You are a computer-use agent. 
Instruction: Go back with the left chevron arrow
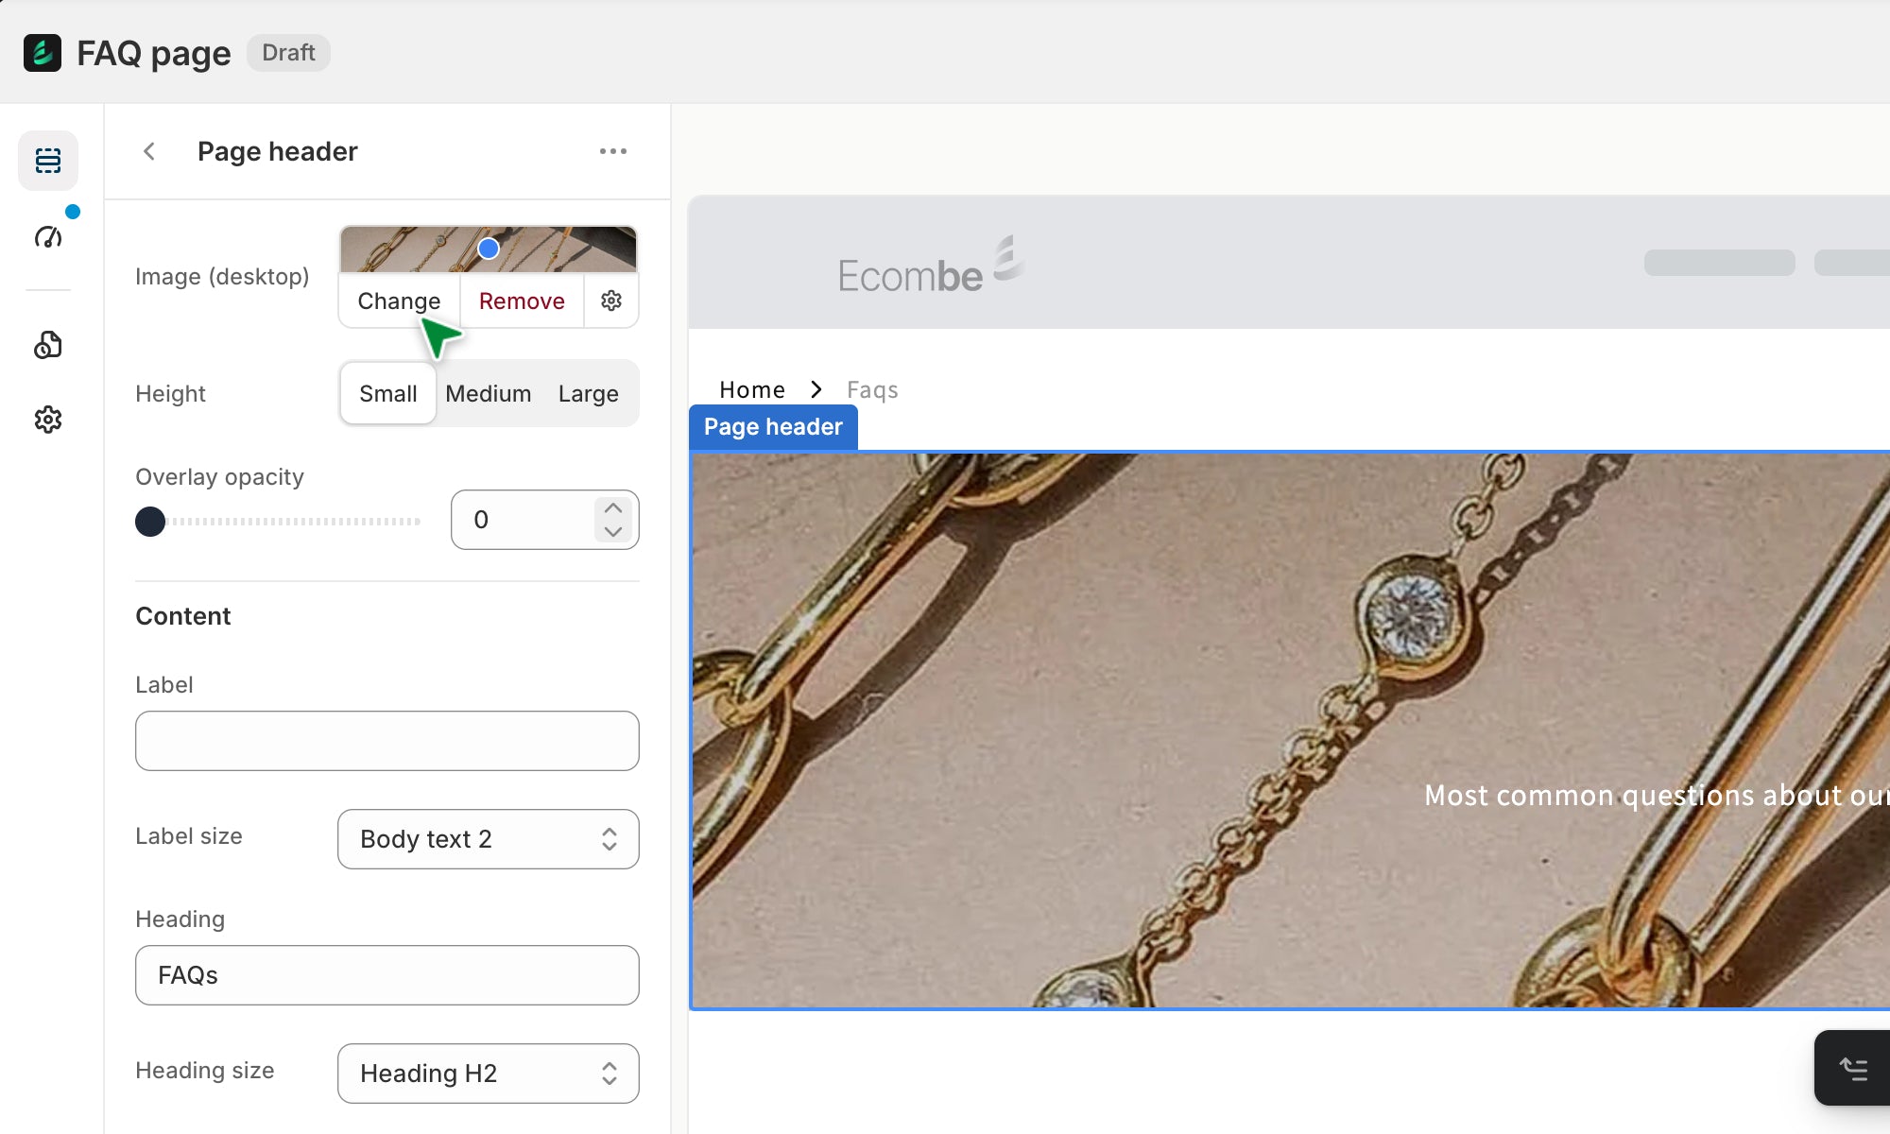pyautogui.click(x=149, y=151)
